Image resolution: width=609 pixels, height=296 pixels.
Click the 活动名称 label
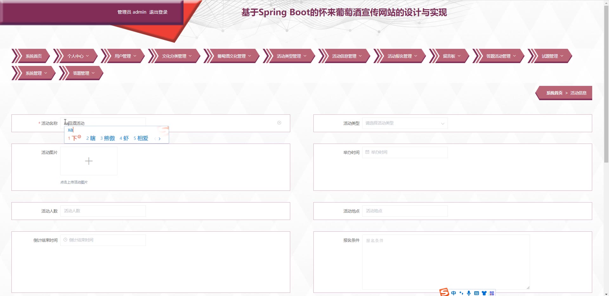[x=49, y=123]
